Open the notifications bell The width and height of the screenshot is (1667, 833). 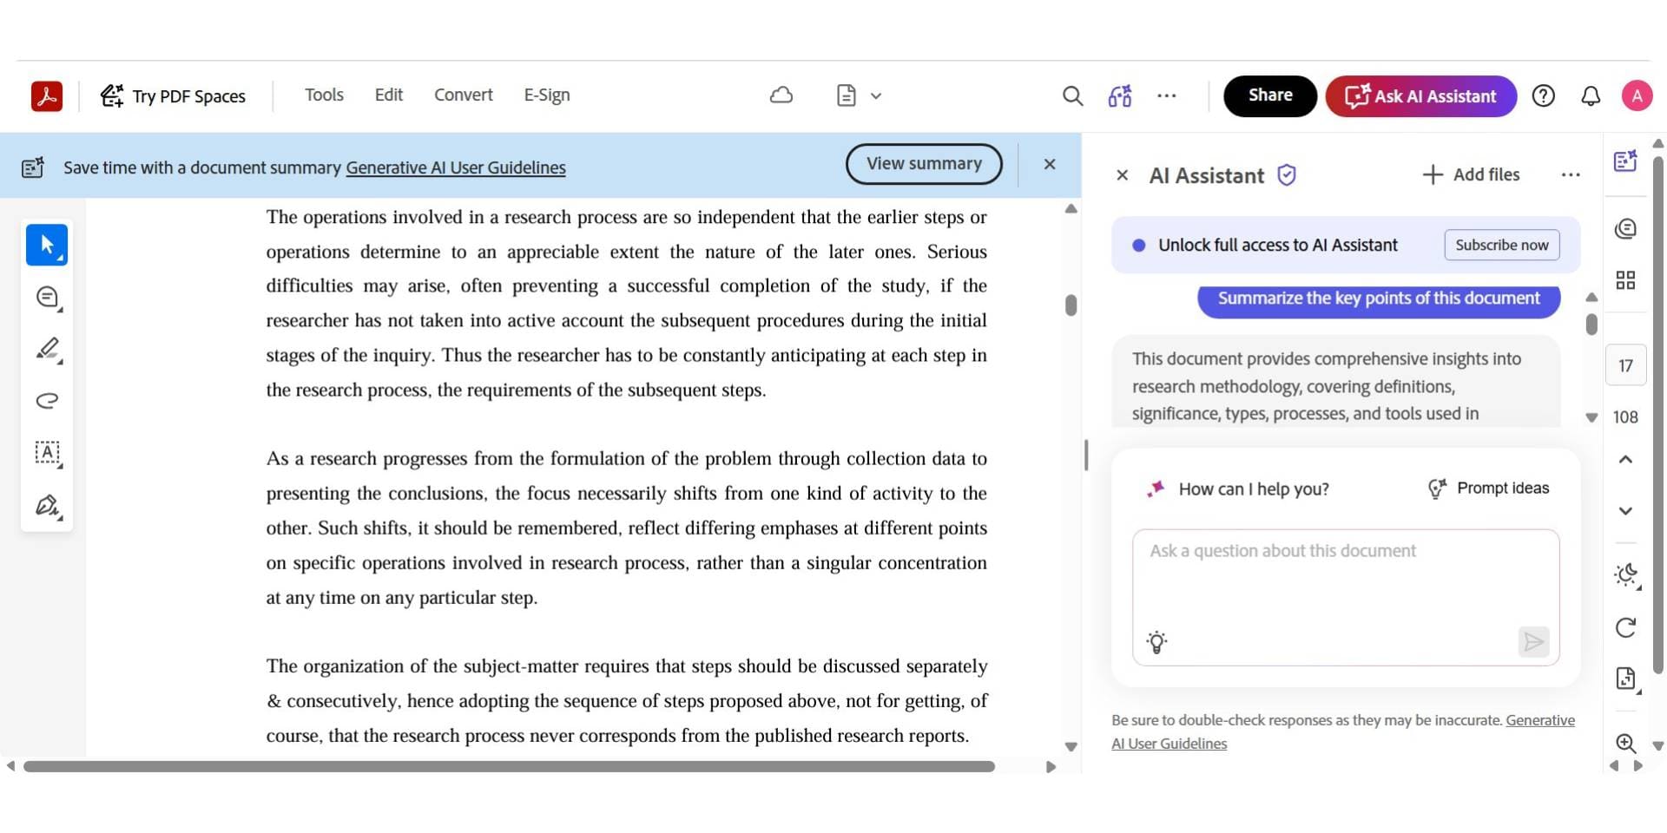point(1590,95)
